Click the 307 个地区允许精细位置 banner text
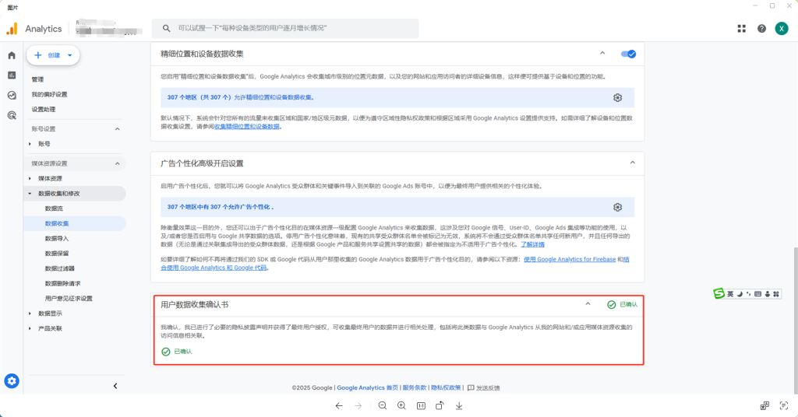798x417 pixels. (242, 97)
